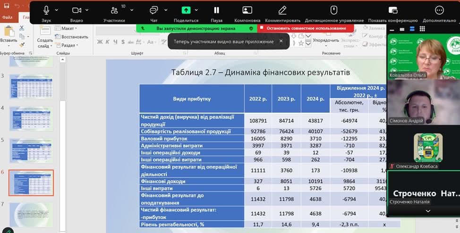Open Дистанционное управление remote control

(334, 10)
